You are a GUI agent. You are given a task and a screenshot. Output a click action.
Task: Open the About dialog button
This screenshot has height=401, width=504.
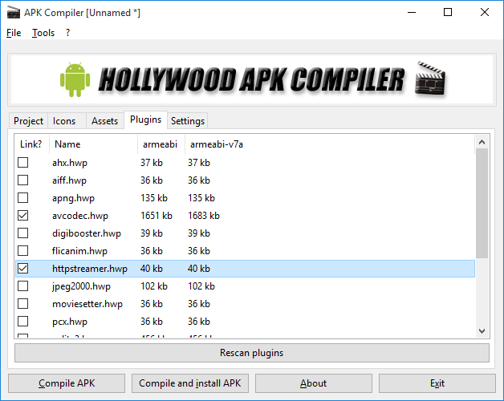click(314, 383)
